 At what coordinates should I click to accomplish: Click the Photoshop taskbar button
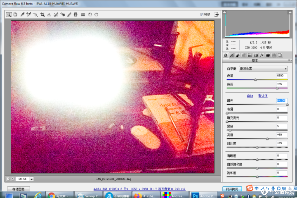[x=204, y=195]
